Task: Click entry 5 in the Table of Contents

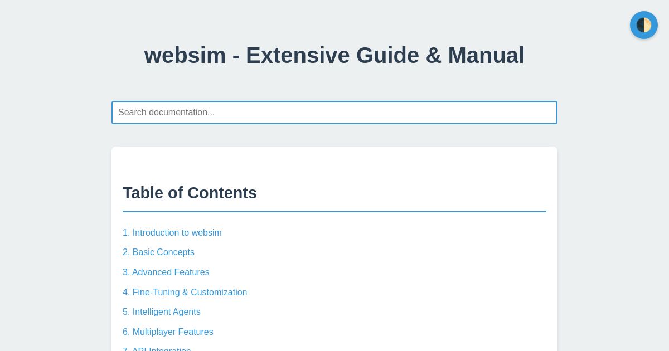Action: point(162,312)
